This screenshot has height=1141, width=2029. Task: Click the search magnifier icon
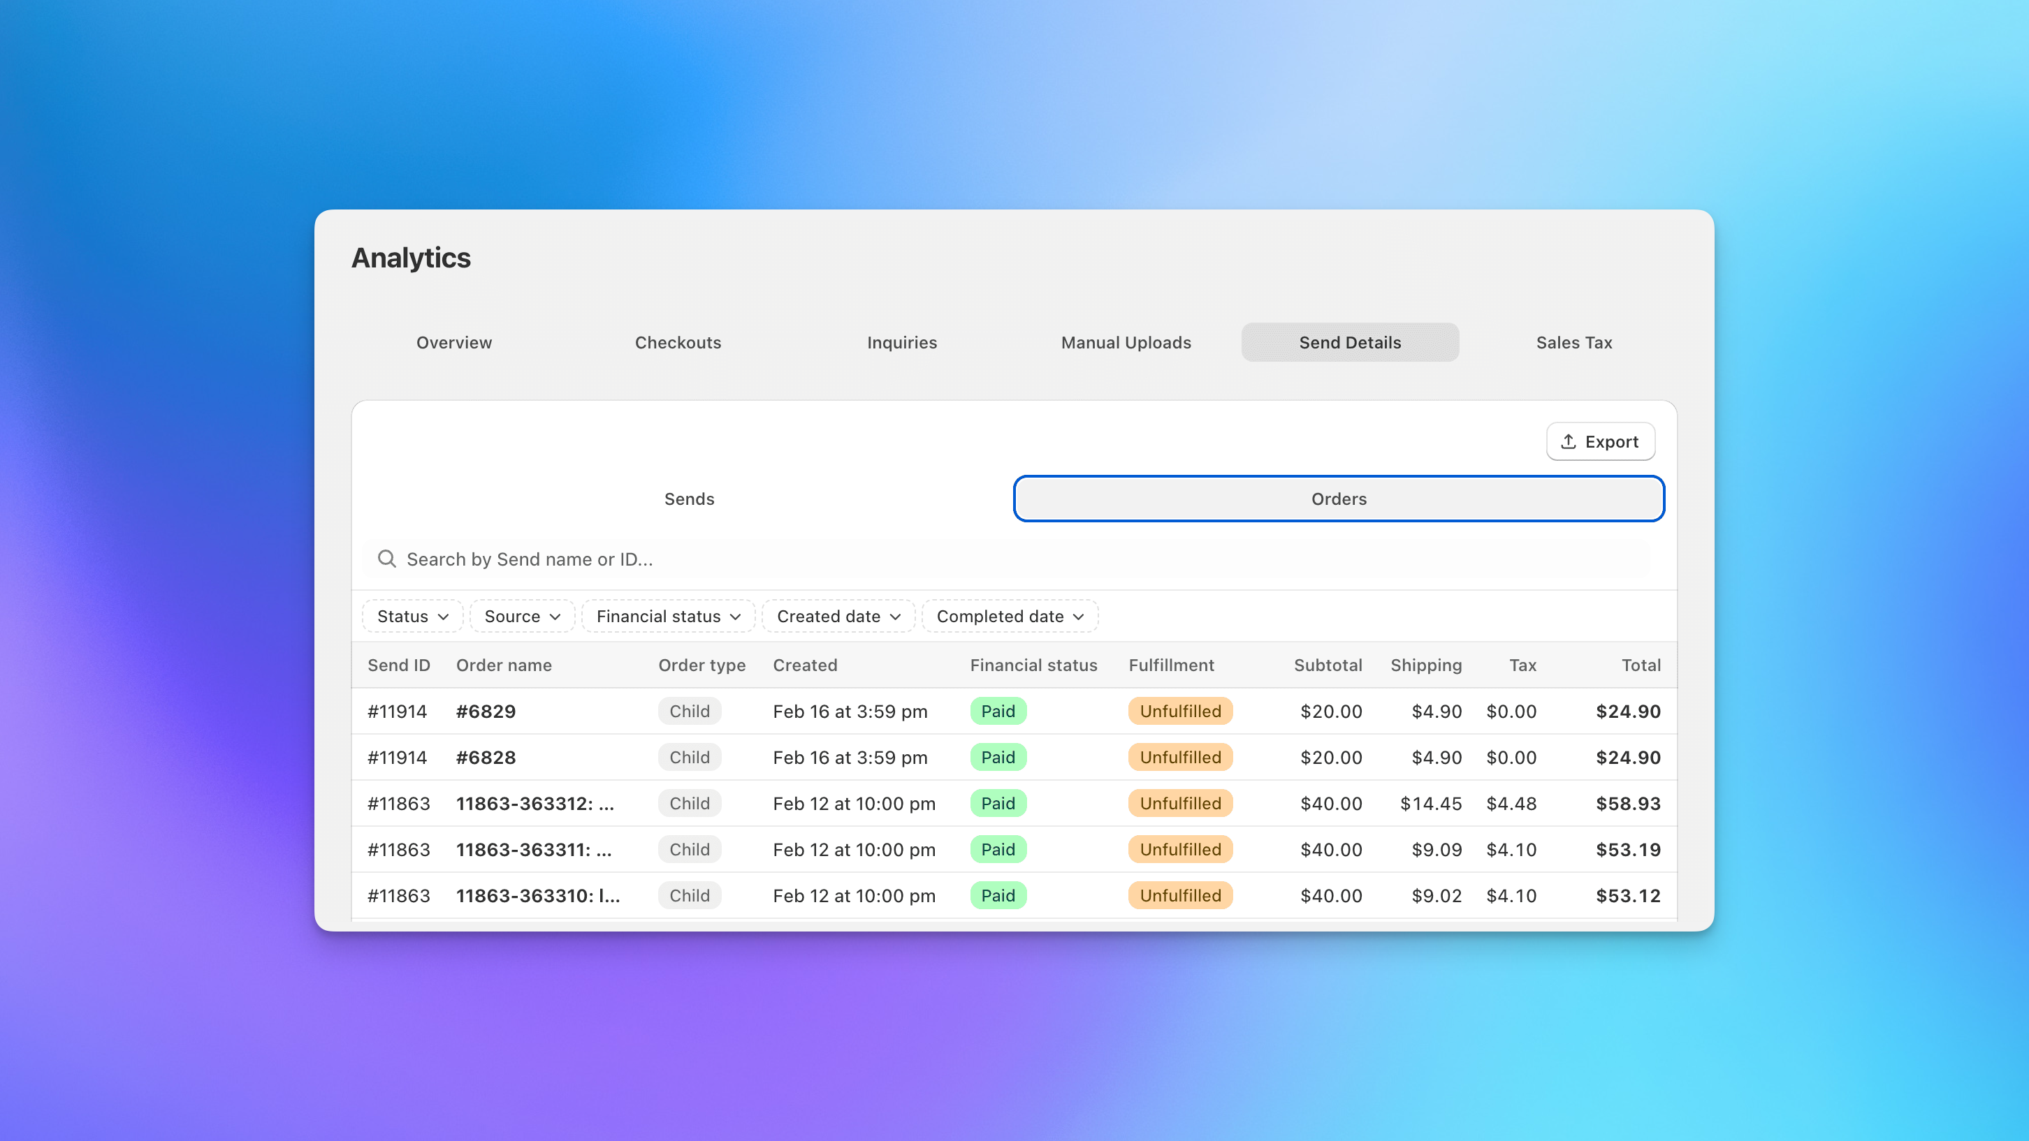(x=387, y=559)
